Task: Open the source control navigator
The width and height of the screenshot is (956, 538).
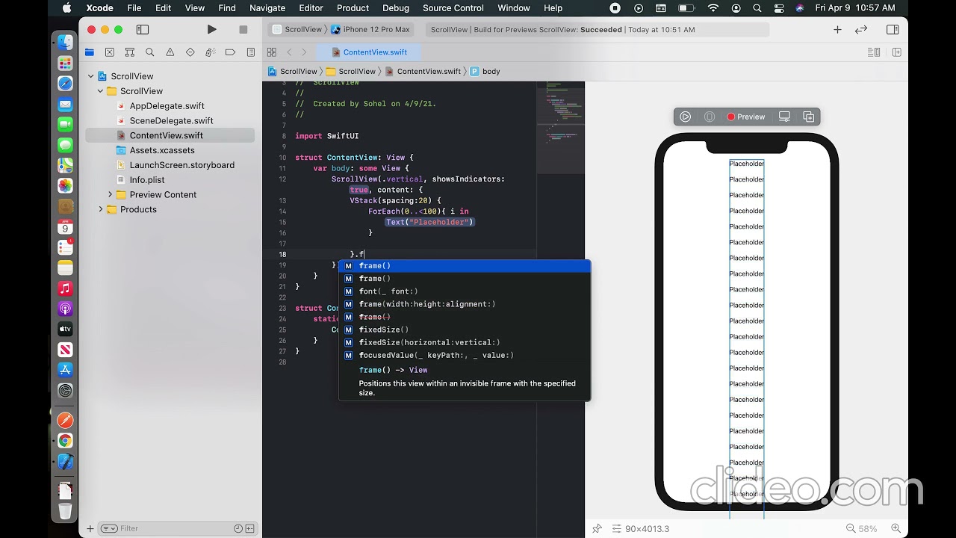Action: point(110,52)
